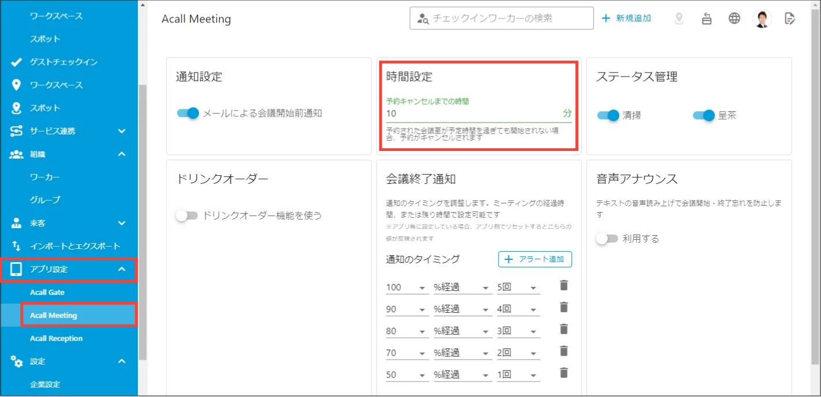Open the 2回 repeat count dropdown
821x397 pixels.
point(518,353)
